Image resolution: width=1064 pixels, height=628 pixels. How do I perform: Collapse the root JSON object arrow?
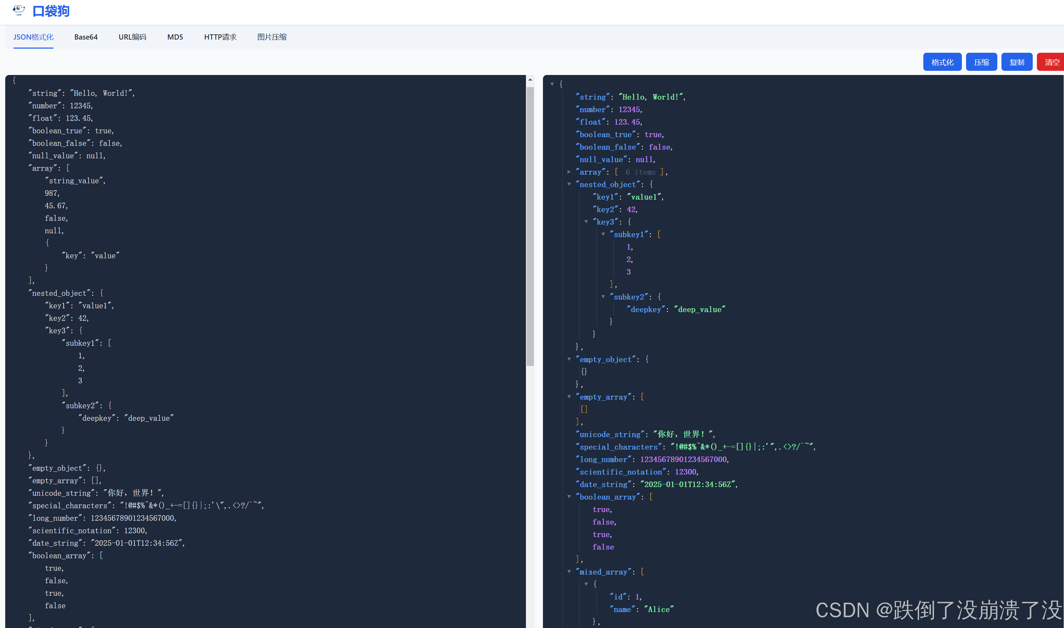552,84
